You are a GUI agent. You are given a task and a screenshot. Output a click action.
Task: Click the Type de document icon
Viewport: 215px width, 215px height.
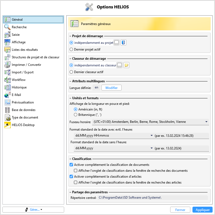click(7, 117)
